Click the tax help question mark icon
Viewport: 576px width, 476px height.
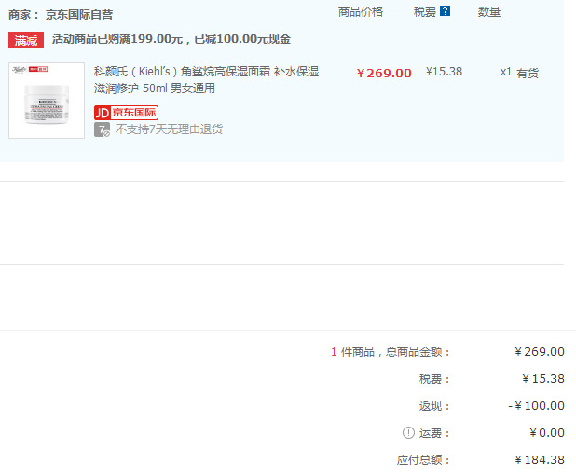445,12
